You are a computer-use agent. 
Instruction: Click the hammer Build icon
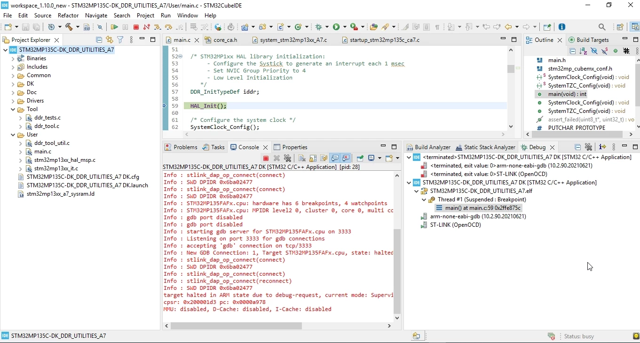click(x=69, y=27)
